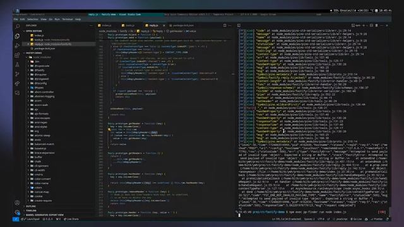Open editor more actions ellipsis

coord(230,25)
